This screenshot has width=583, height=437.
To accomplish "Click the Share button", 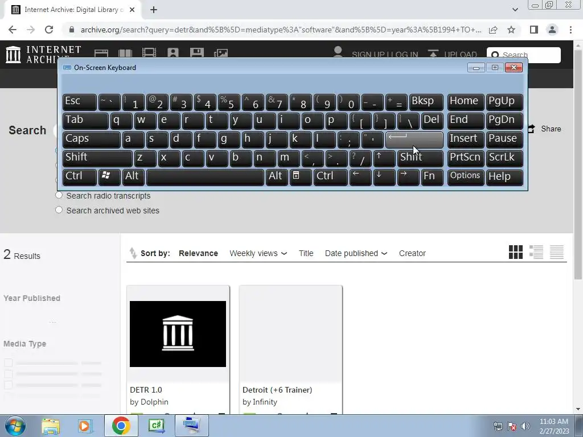I will pyautogui.click(x=544, y=129).
